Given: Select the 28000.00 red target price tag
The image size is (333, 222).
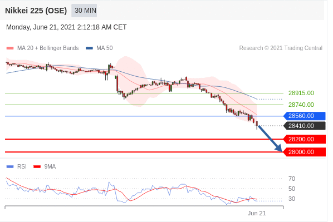Looking at the screenshot, I should 305,152.
